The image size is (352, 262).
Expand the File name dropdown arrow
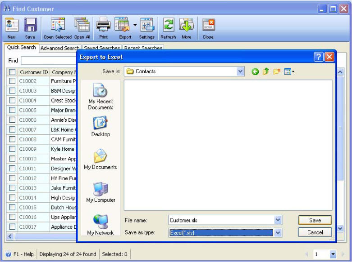point(278,220)
